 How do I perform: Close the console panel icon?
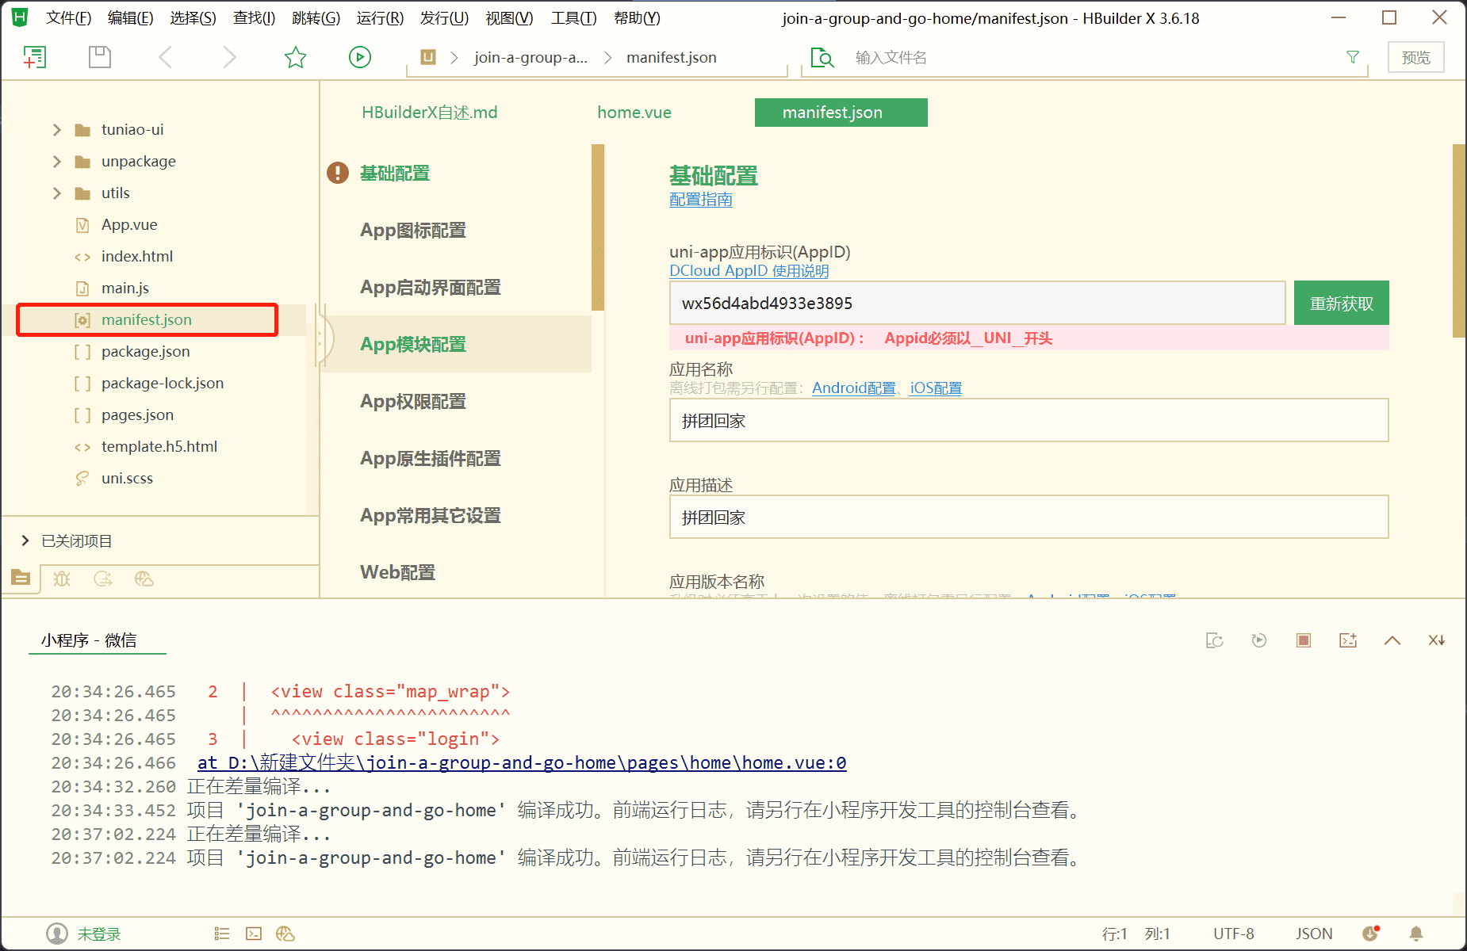pyautogui.click(x=1437, y=640)
